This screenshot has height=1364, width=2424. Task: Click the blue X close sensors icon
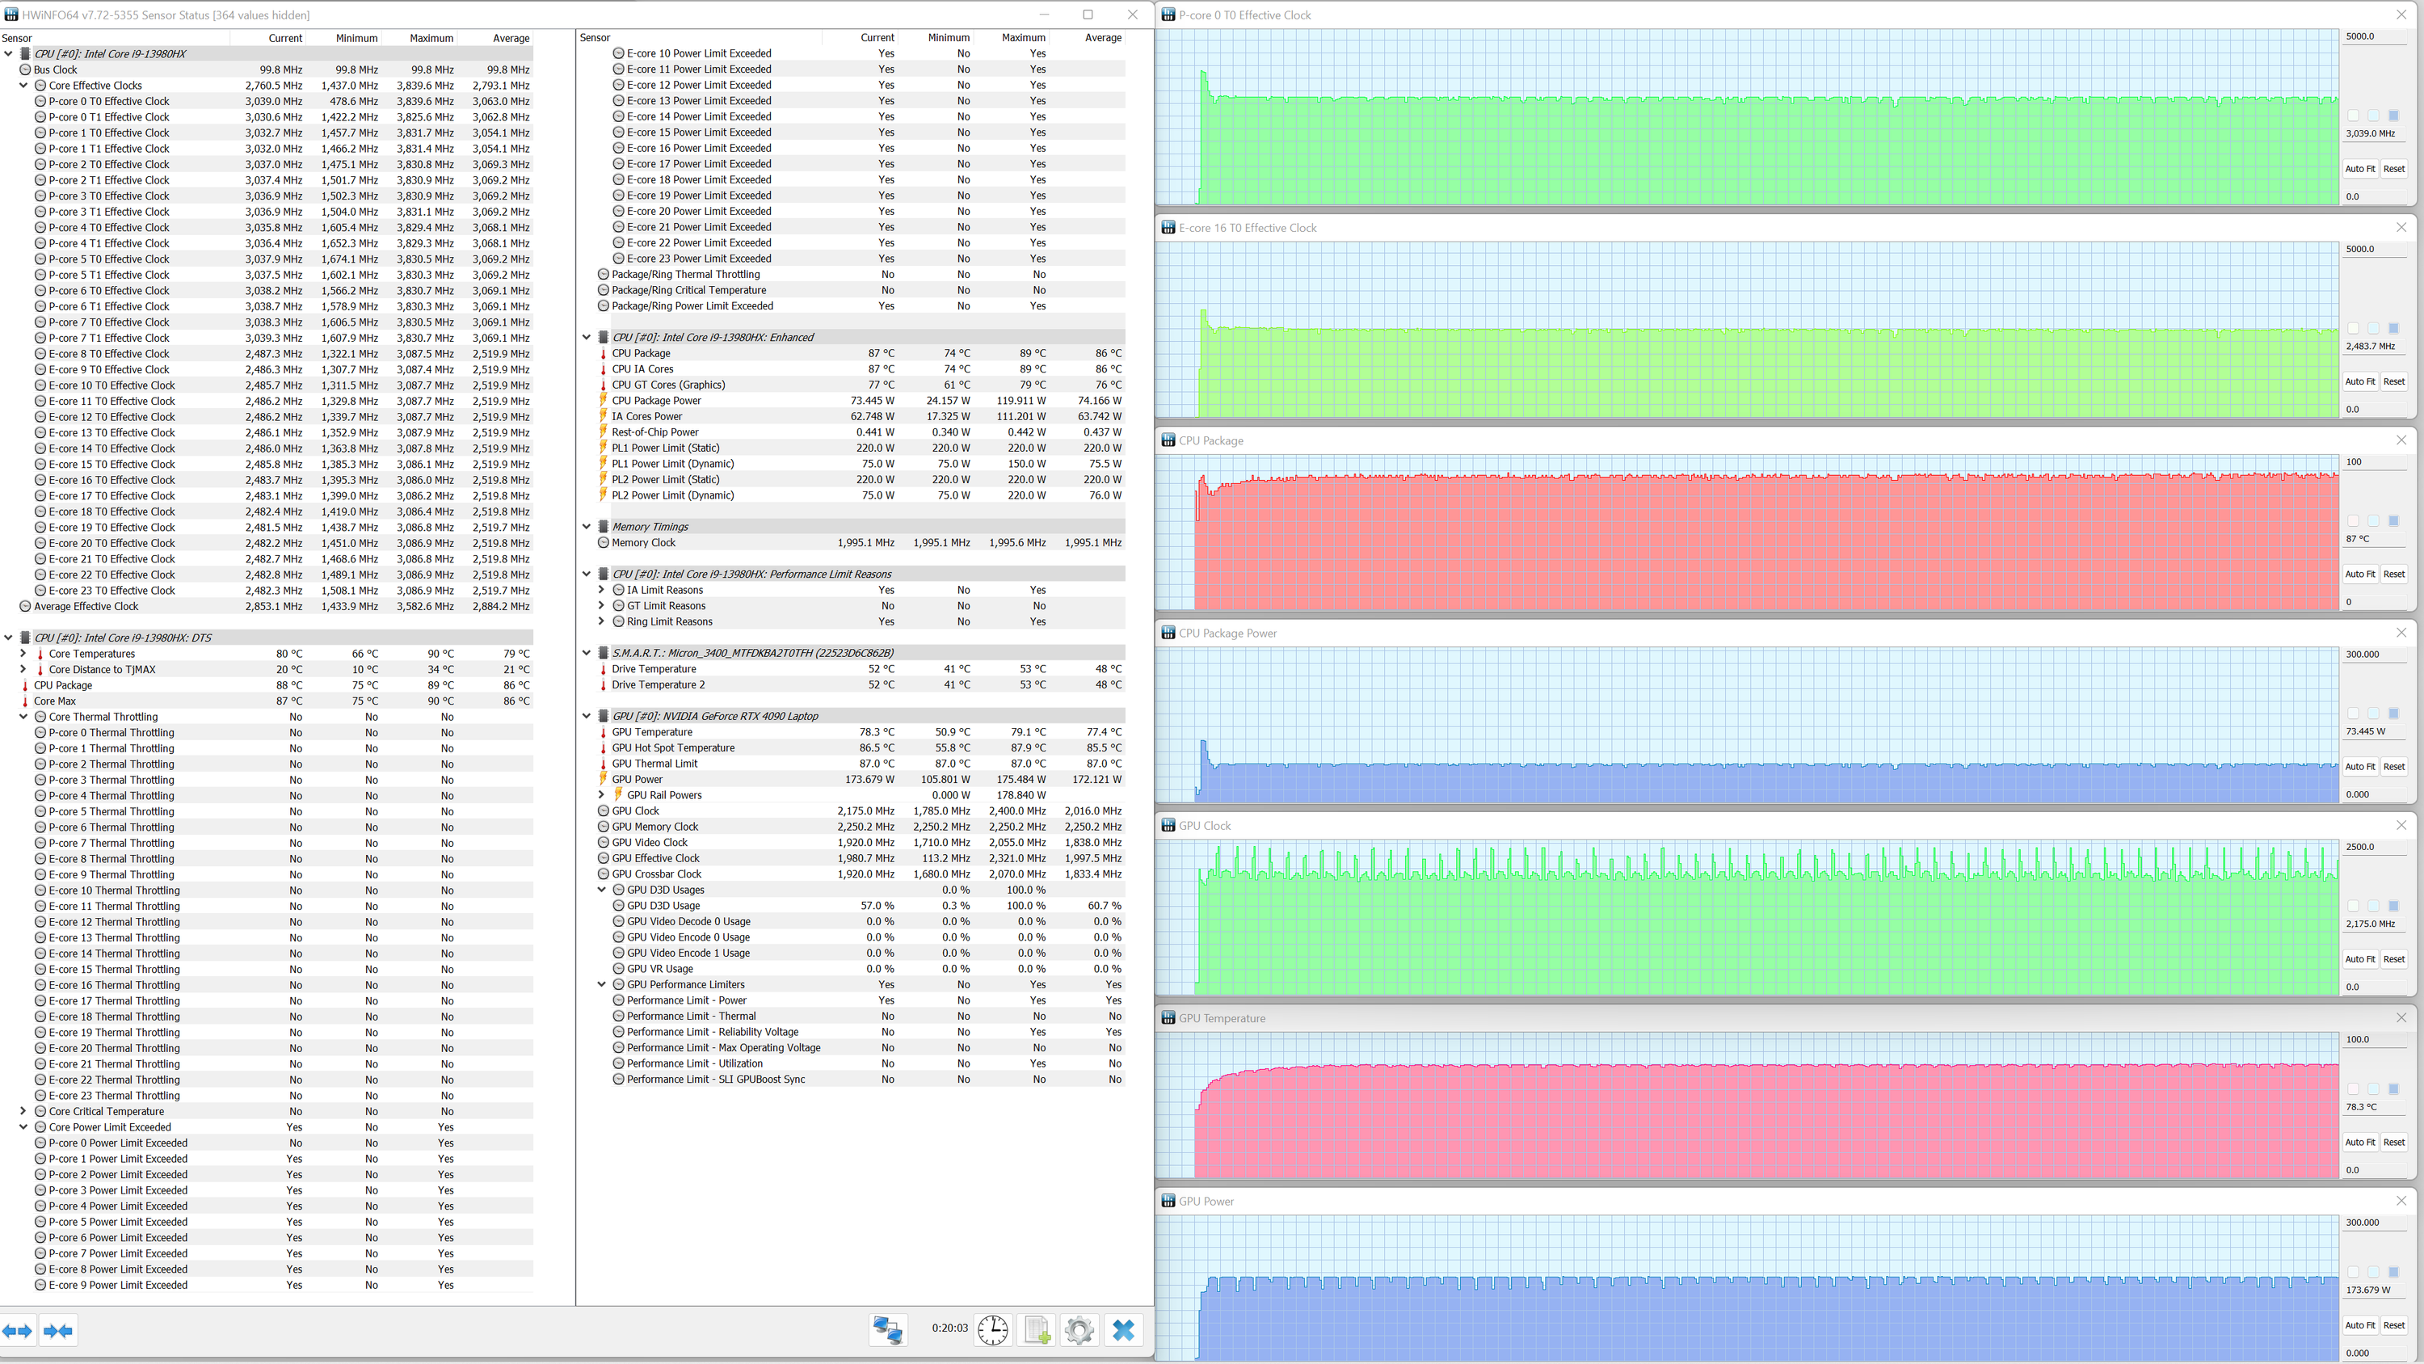(x=1124, y=1329)
